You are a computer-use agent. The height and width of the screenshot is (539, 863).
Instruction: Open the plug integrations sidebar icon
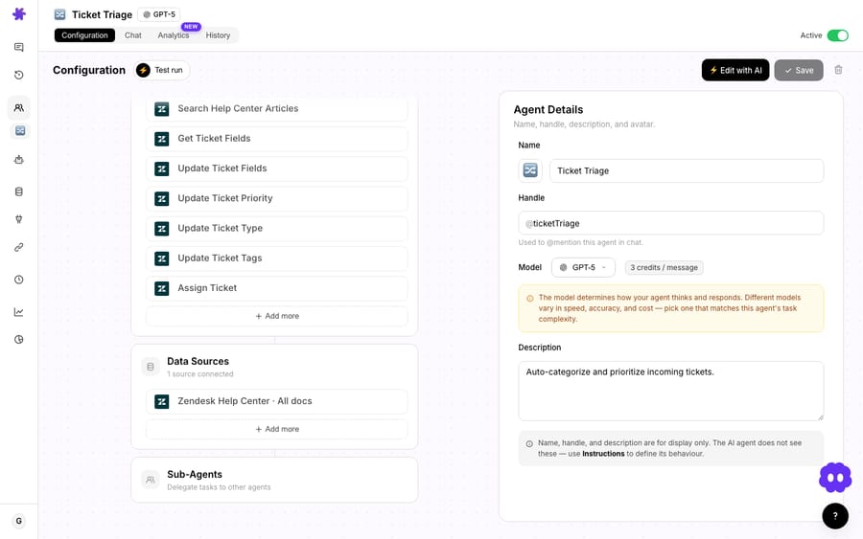point(19,219)
